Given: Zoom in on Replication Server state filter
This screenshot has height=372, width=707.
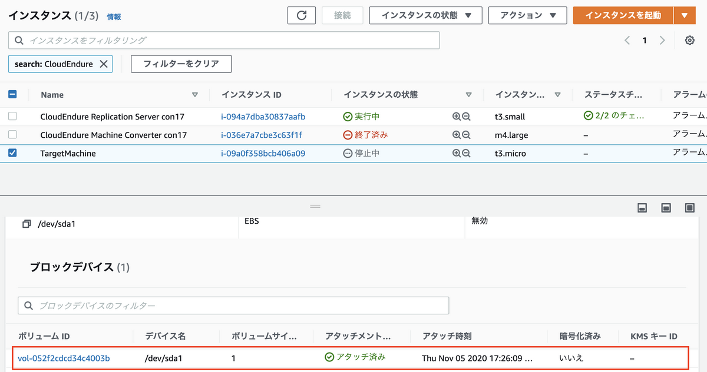Looking at the screenshot, I should [x=457, y=117].
